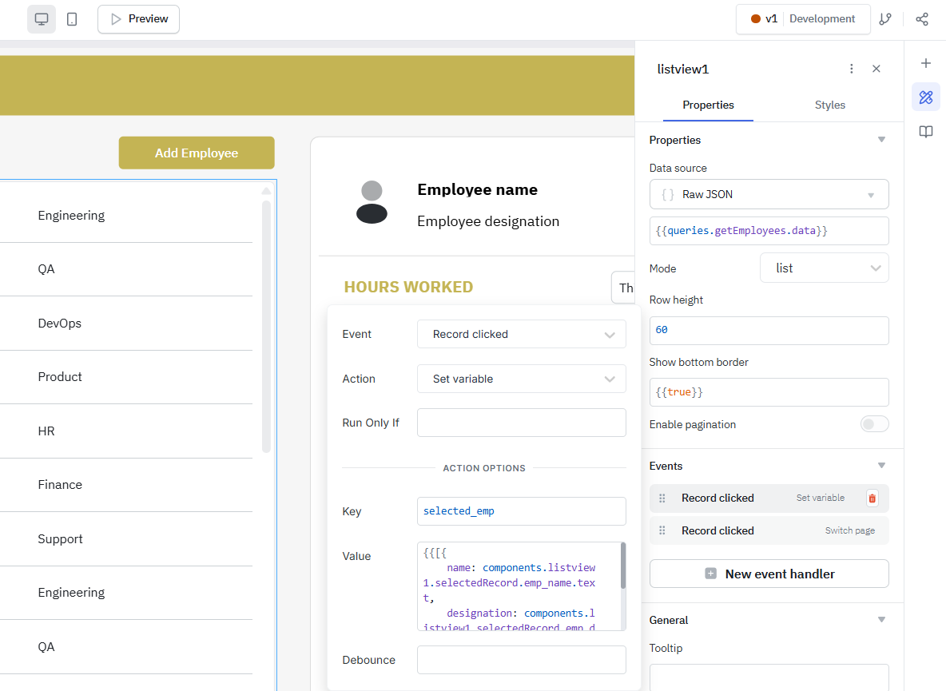Screen dimensions: 946x691
Task: Click the Row height input field
Action: (x=768, y=330)
